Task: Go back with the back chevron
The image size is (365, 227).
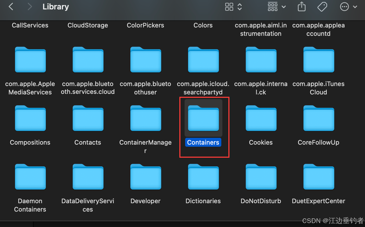Action: click(11, 7)
